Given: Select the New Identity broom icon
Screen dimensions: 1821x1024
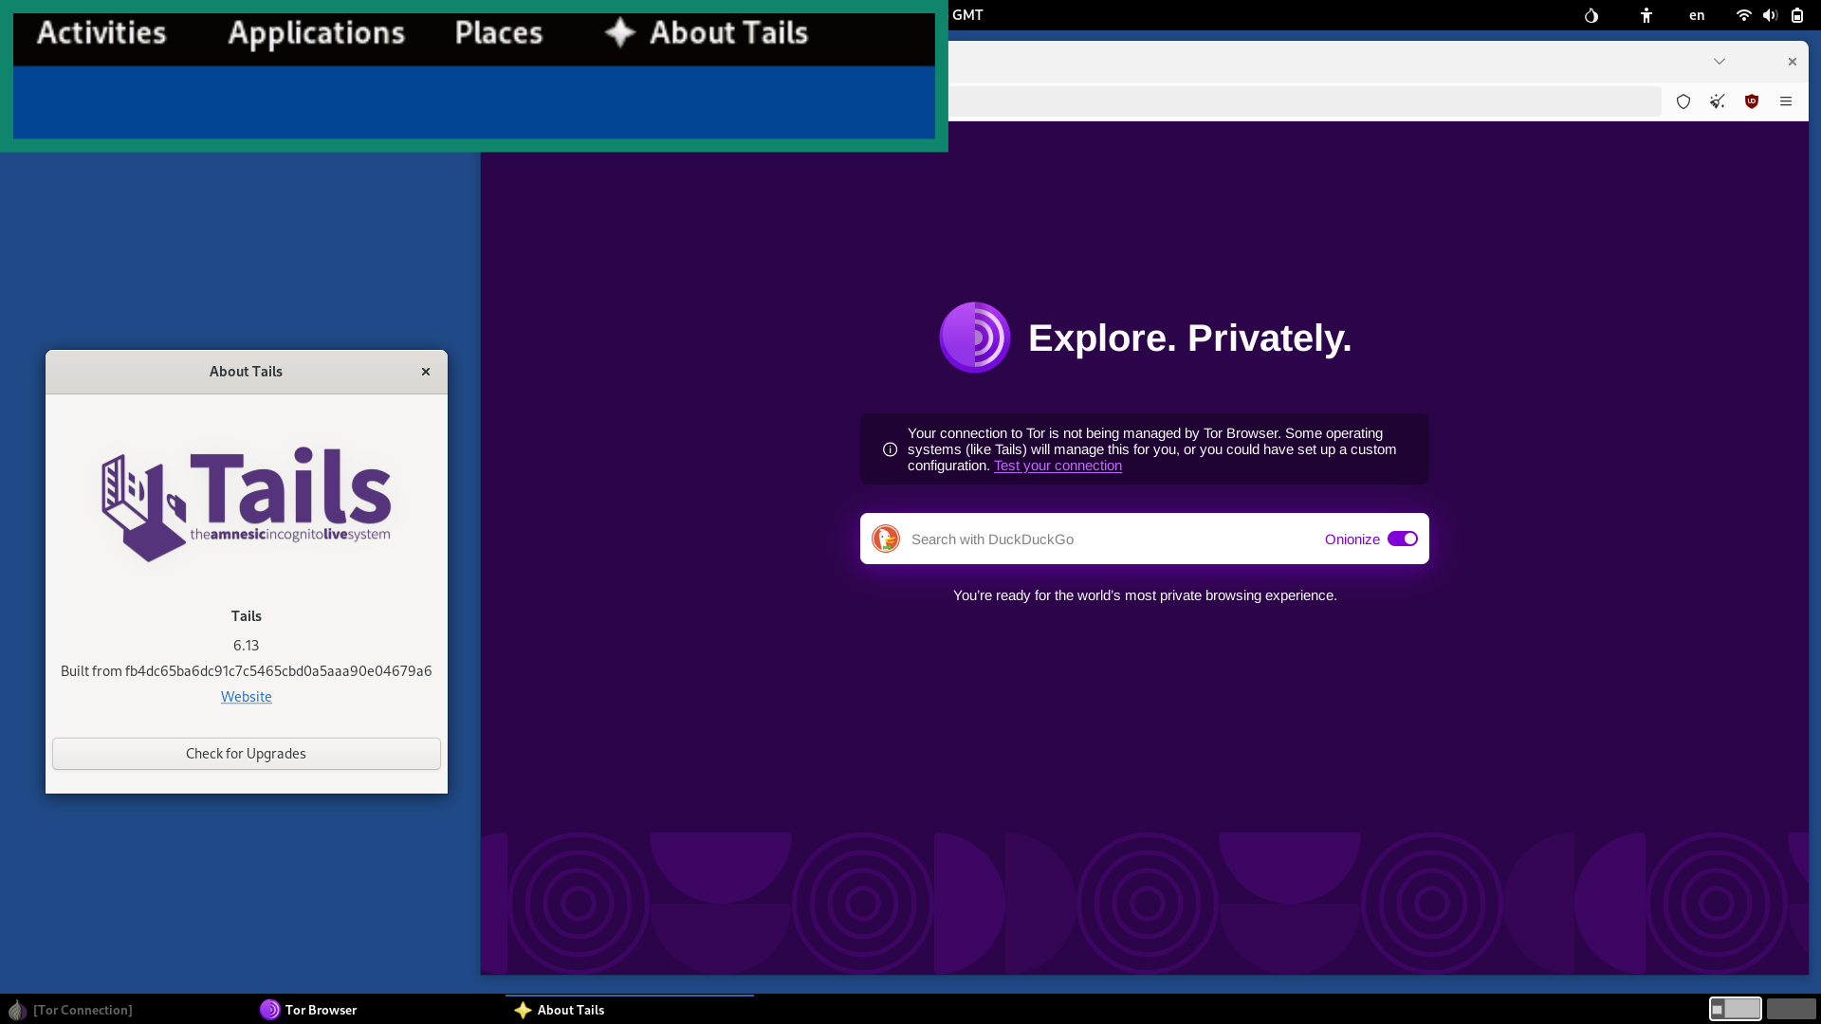Looking at the screenshot, I should point(1718,101).
